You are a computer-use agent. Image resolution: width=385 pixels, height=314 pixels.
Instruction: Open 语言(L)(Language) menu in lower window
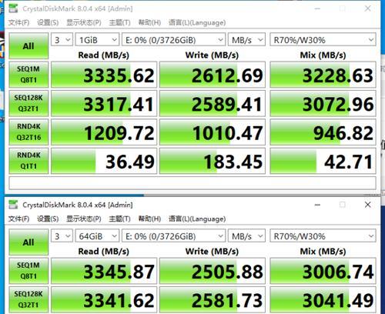(197, 219)
